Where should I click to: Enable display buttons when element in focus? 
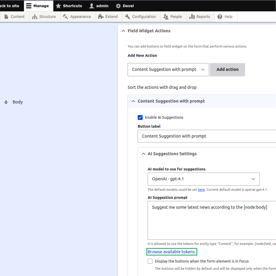[x=150, y=261]
